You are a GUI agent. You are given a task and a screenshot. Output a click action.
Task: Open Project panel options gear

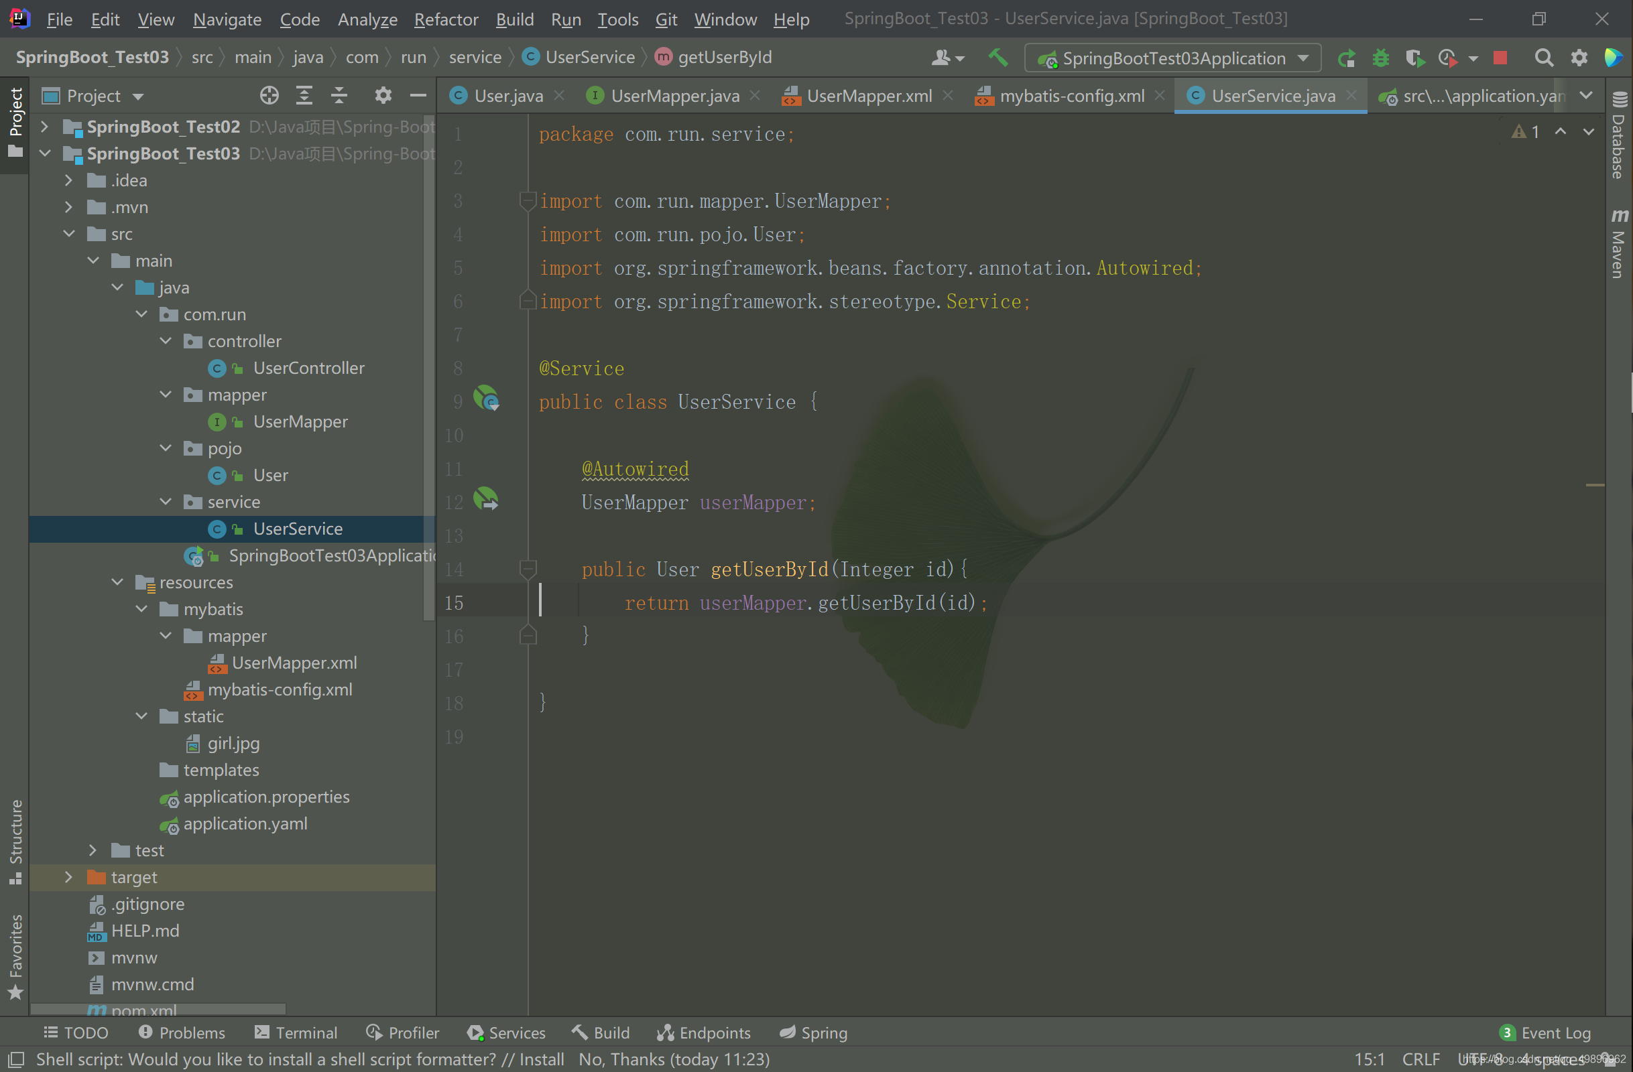383,95
